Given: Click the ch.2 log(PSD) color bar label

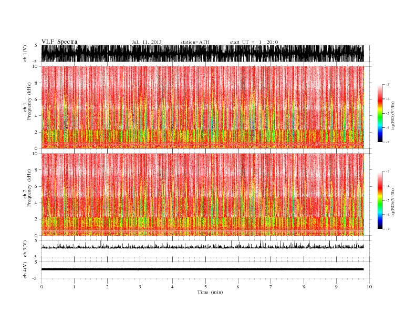Looking at the screenshot, I should pos(393,202).
